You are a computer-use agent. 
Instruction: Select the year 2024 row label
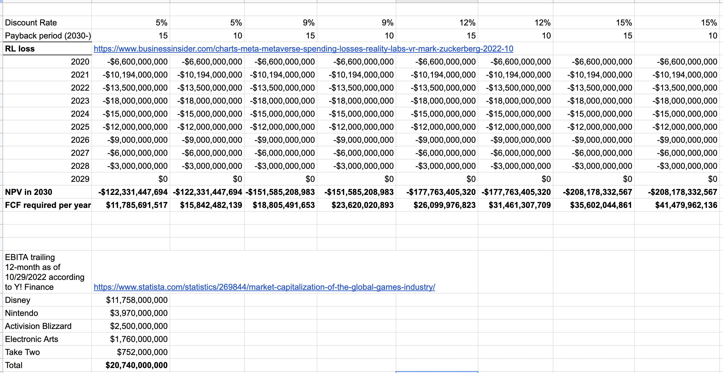[x=47, y=114]
